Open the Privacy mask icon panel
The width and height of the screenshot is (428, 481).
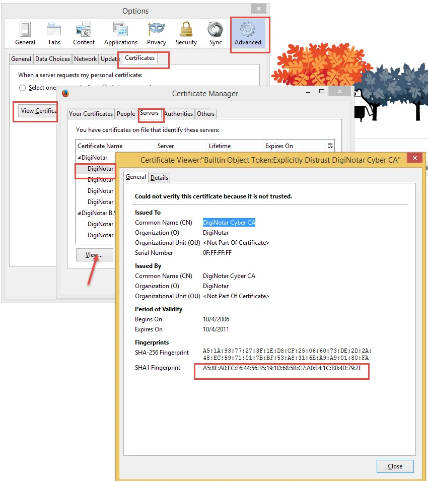tap(157, 34)
